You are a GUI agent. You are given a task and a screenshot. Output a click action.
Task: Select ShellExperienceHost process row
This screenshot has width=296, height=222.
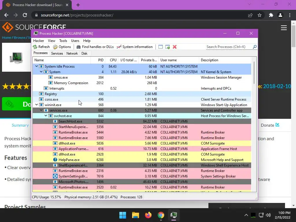pyautogui.click(x=142, y=165)
